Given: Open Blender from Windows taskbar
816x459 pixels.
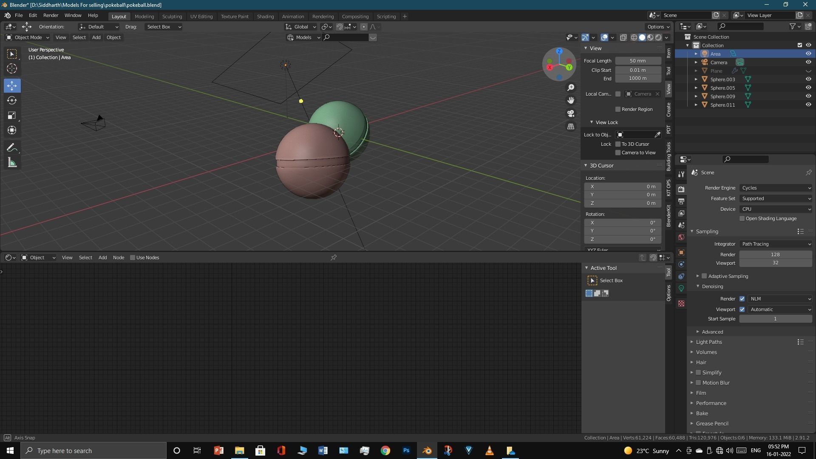Looking at the screenshot, I should pos(427,451).
